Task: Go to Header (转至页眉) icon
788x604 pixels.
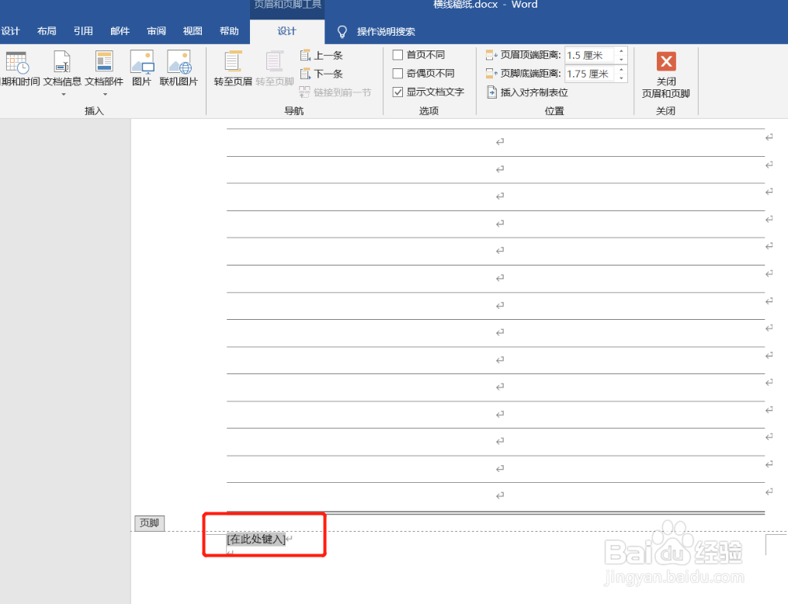Action: tap(233, 62)
